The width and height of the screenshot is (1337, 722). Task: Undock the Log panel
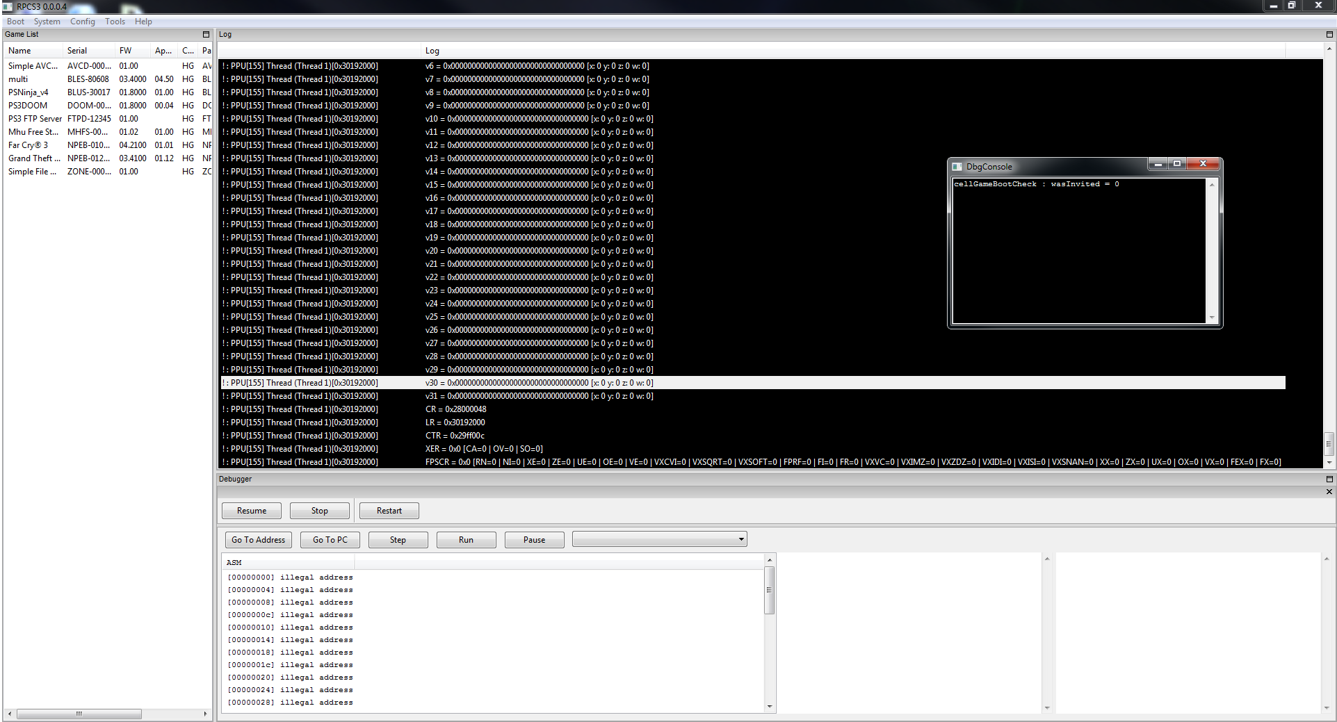click(x=1329, y=34)
